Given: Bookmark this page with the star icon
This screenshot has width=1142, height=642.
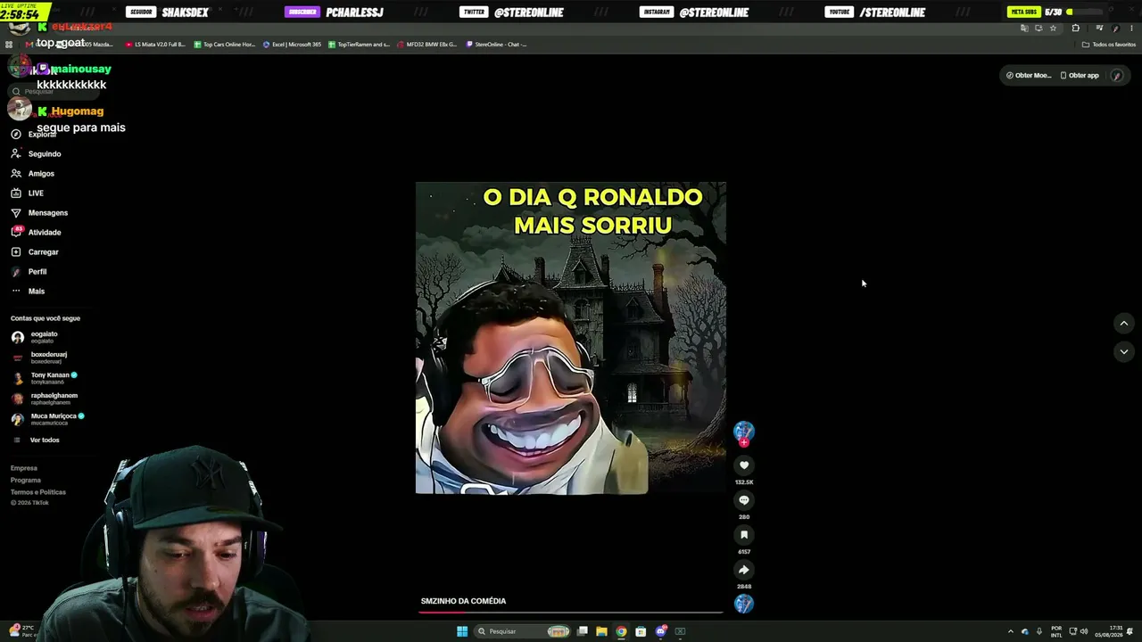Looking at the screenshot, I should click(1053, 29).
